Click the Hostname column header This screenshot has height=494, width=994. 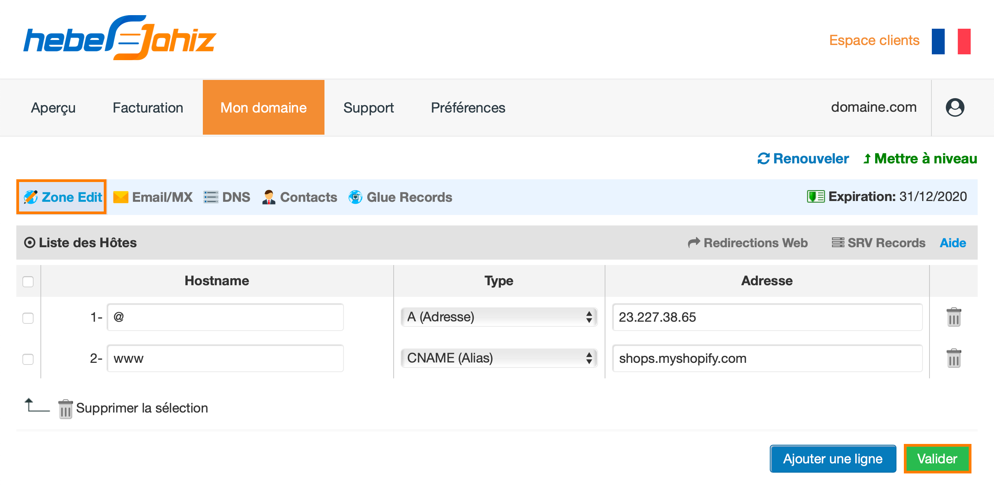(x=217, y=281)
